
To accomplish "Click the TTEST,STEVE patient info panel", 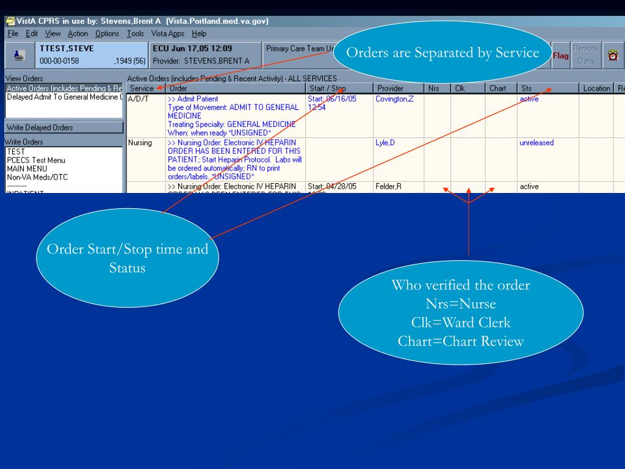I will [92, 55].
